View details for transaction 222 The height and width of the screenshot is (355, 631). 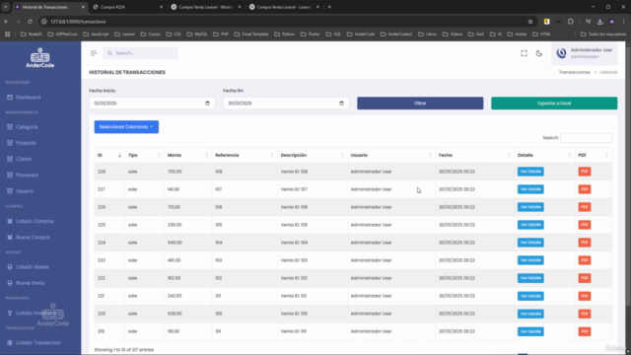tap(530, 278)
